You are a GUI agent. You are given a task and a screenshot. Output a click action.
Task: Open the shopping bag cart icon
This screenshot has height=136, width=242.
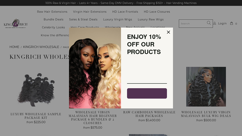(231, 23)
